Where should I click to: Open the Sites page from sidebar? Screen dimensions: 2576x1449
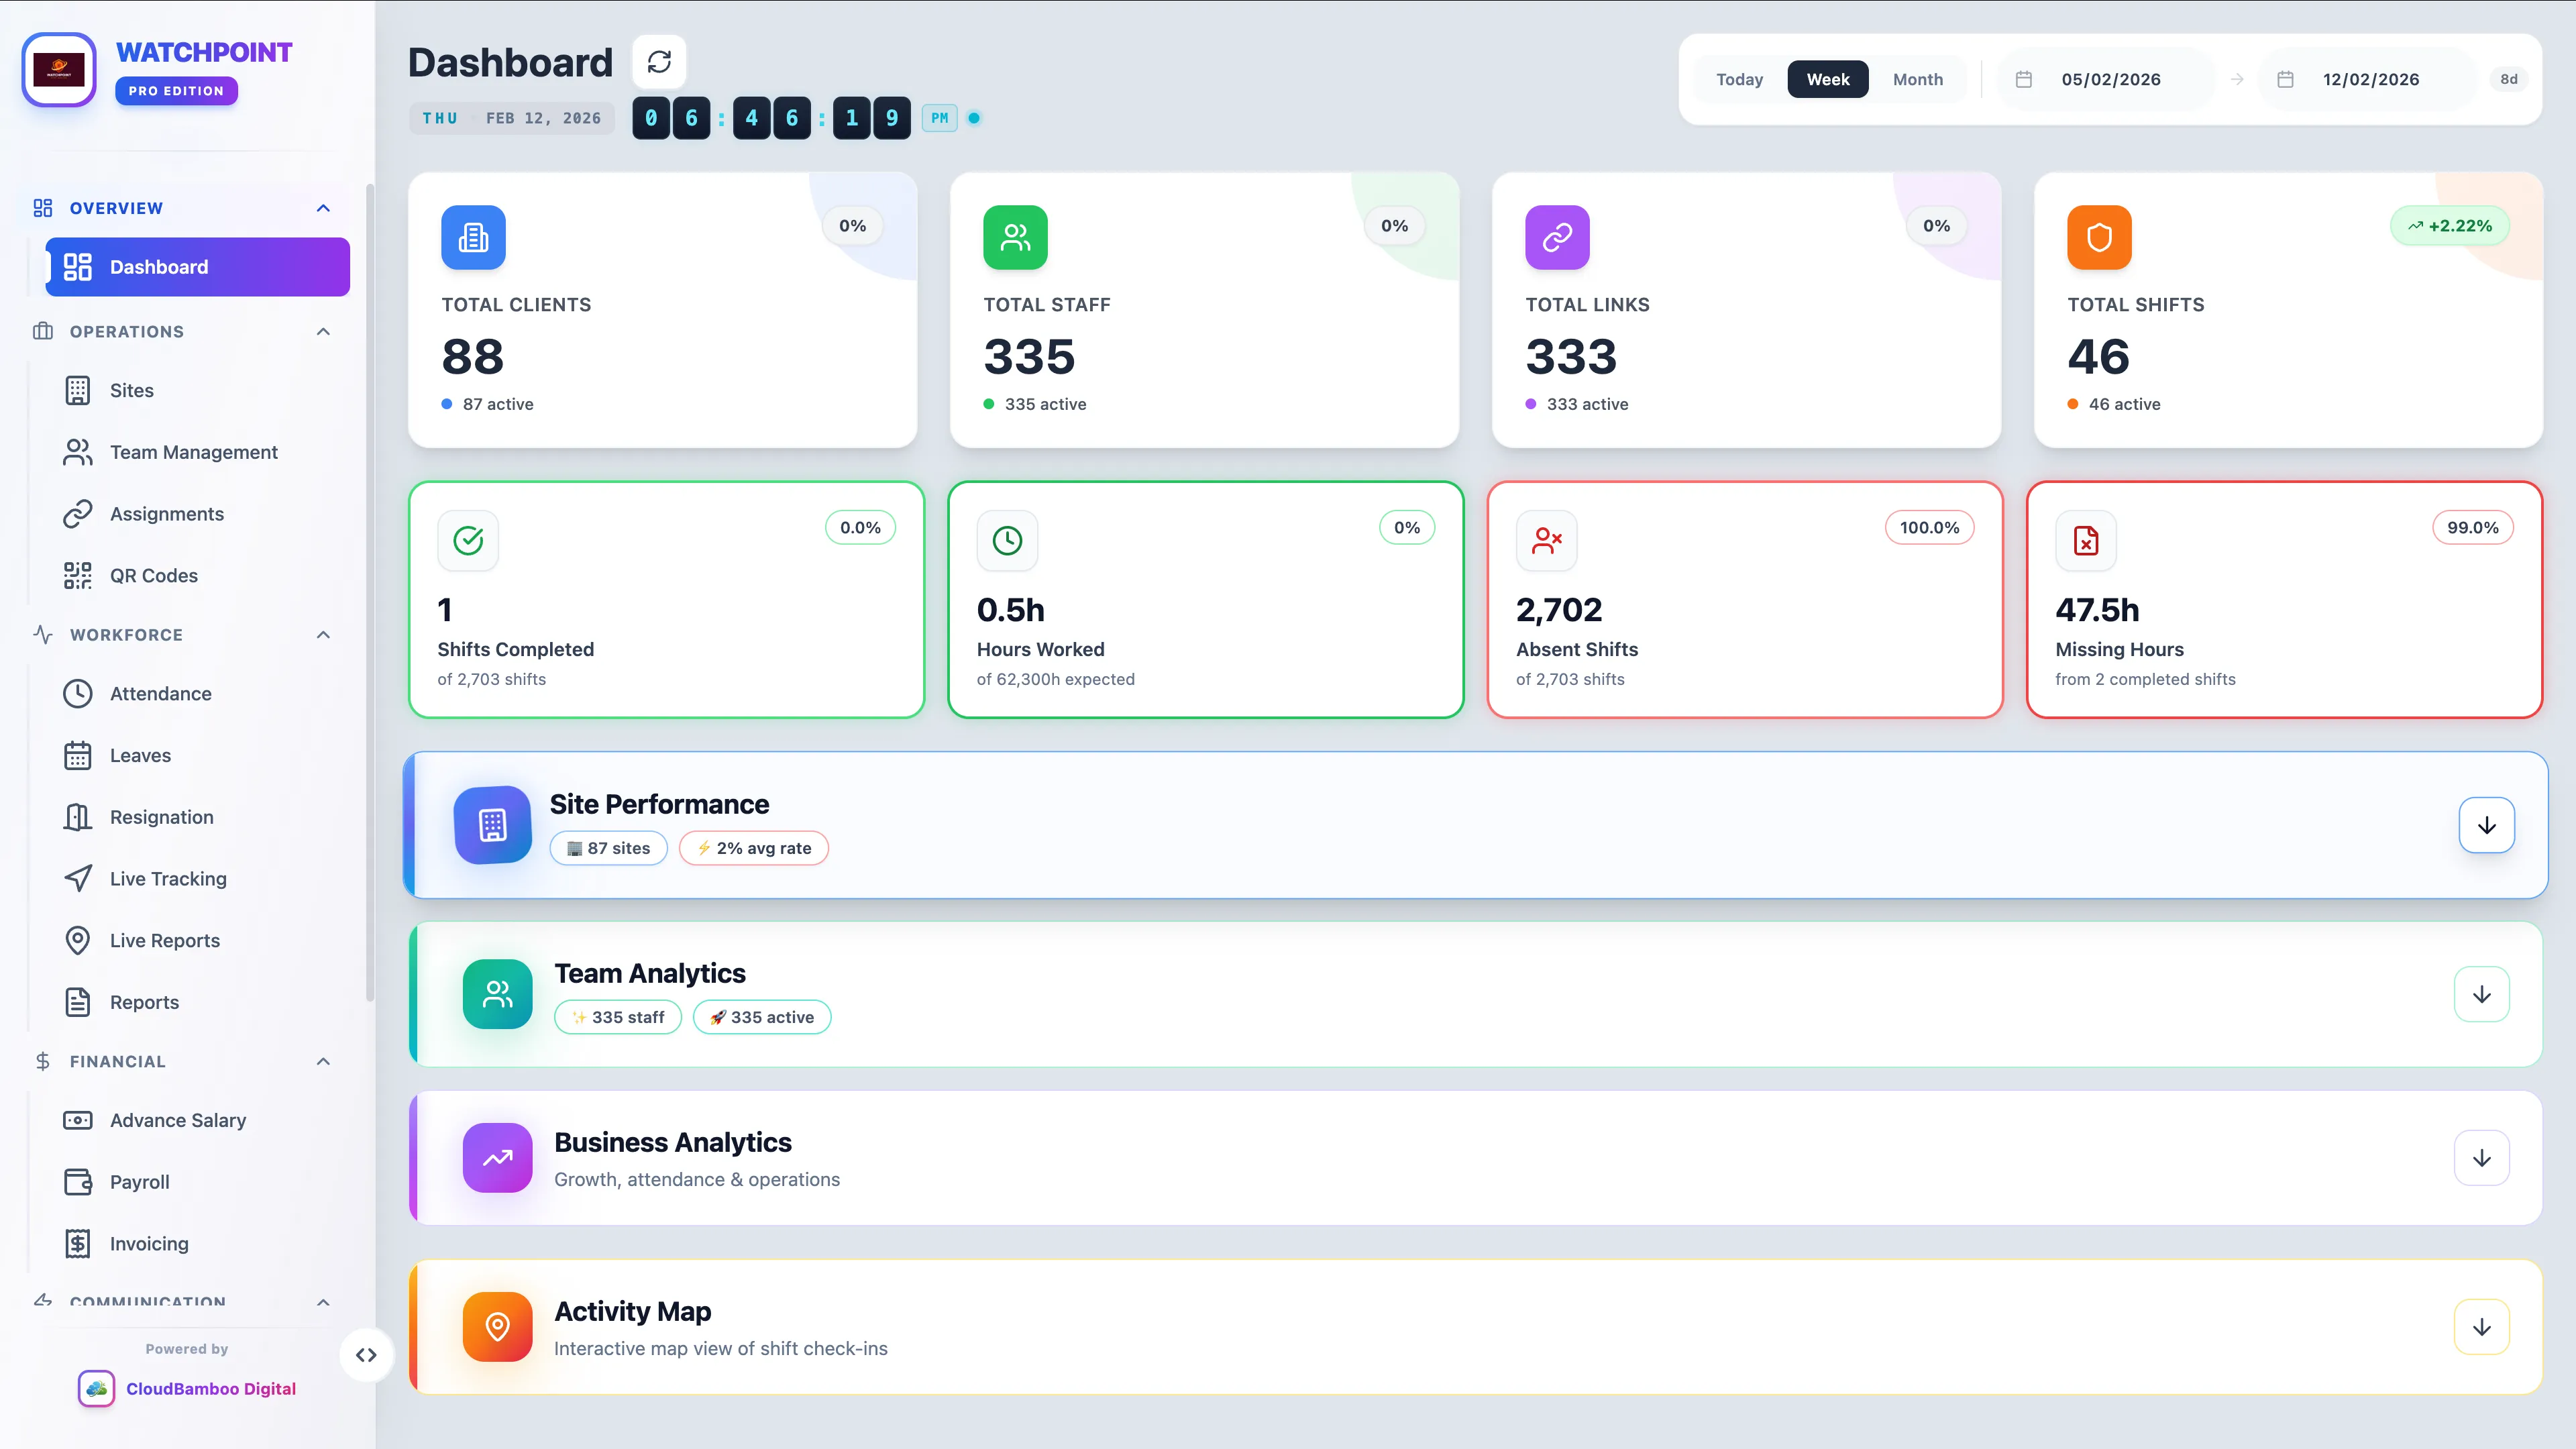click(132, 390)
